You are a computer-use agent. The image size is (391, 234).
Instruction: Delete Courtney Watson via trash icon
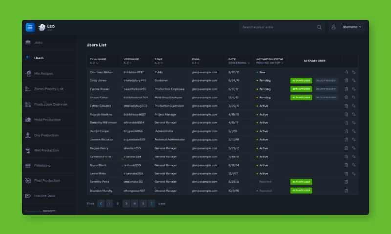pyautogui.click(x=346, y=72)
